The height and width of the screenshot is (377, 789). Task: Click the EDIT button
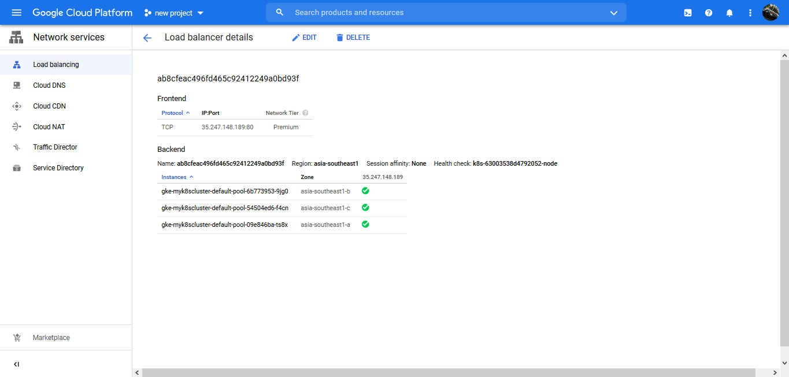[304, 38]
